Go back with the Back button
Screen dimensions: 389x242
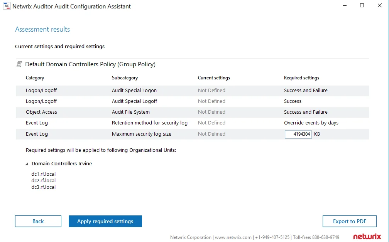click(x=38, y=221)
